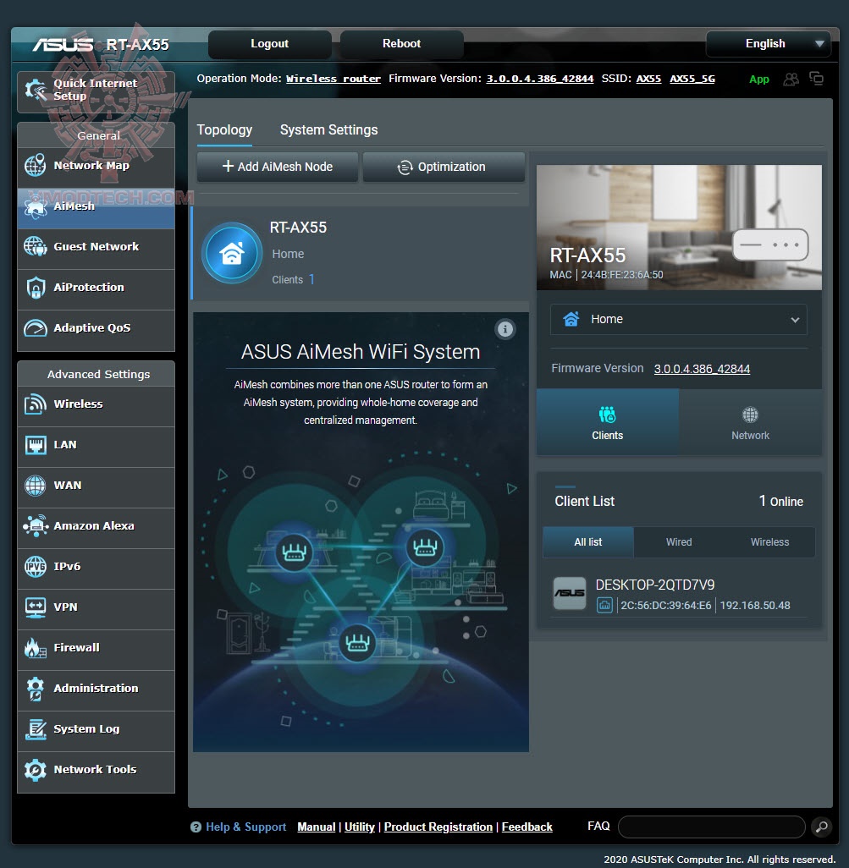Open Administration gear icon
The height and width of the screenshot is (868, 849).
pyautogui.click(x=36, y=688)
